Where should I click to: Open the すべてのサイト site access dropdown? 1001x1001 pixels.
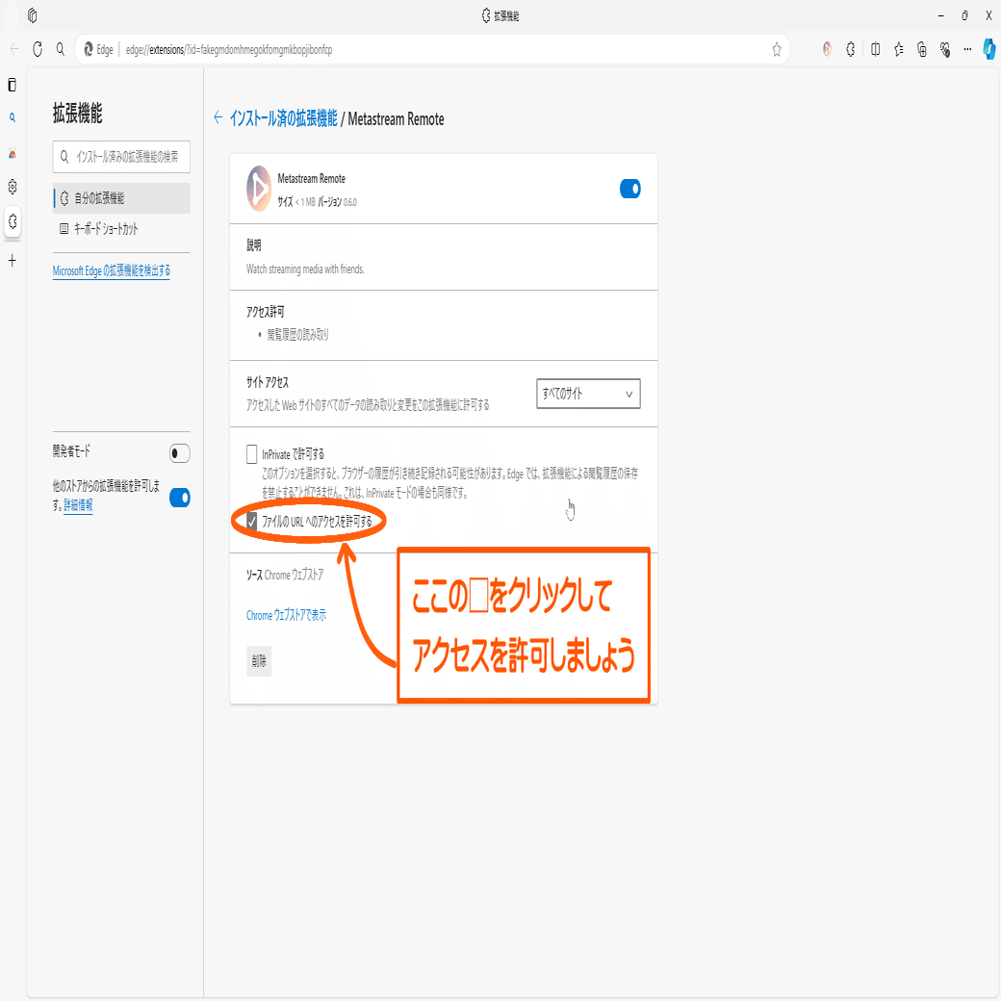[x=588, y=394]
